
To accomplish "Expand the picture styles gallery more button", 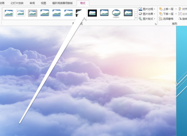I will click(x=136, y=18).
